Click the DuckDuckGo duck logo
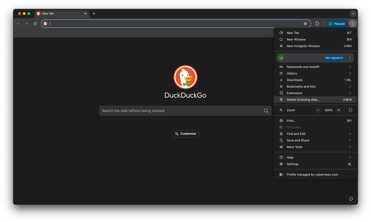This screenshot has width=371, height=222. (x=185, y=77)
